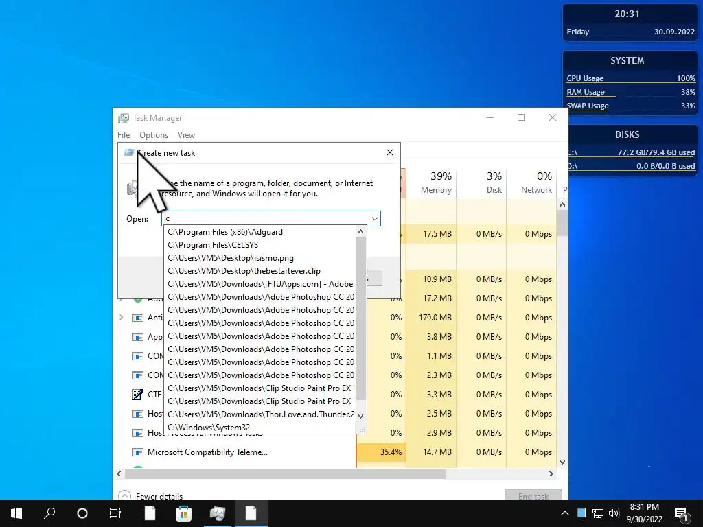Close the Create new task dialog

pos(390,153)
